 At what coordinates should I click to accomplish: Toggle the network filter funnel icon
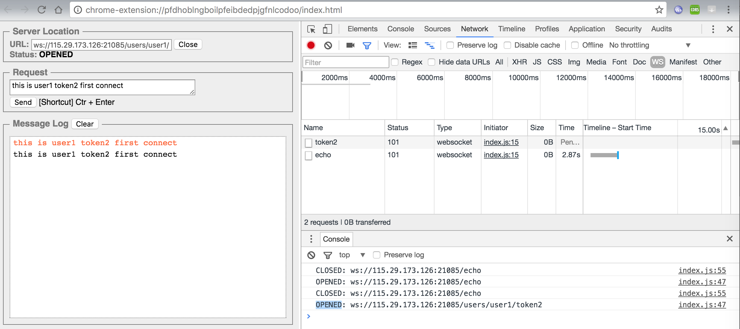tap(367, 45)
